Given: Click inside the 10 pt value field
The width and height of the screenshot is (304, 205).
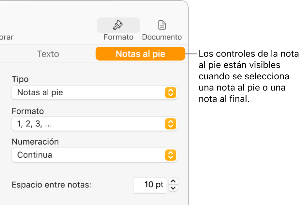Looking at the screenshot, I should pos(150,184).
